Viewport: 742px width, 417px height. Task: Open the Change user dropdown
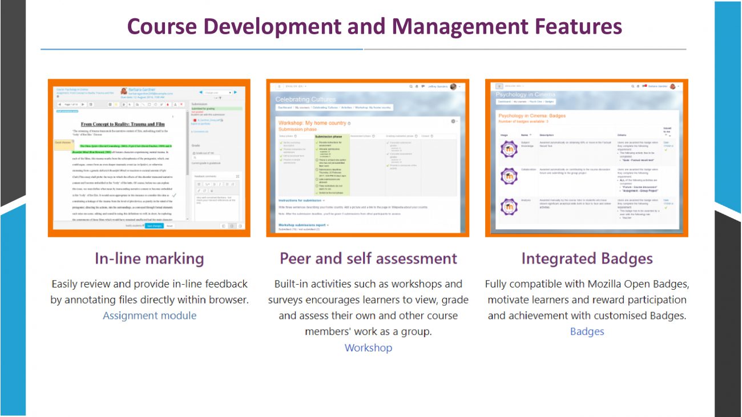pos(217,92)
